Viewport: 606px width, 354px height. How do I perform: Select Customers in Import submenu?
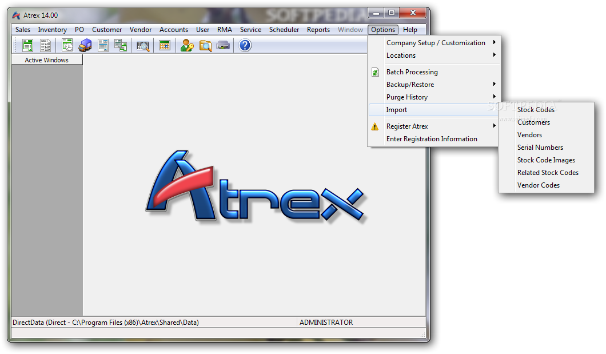click(x=546, y=122)
